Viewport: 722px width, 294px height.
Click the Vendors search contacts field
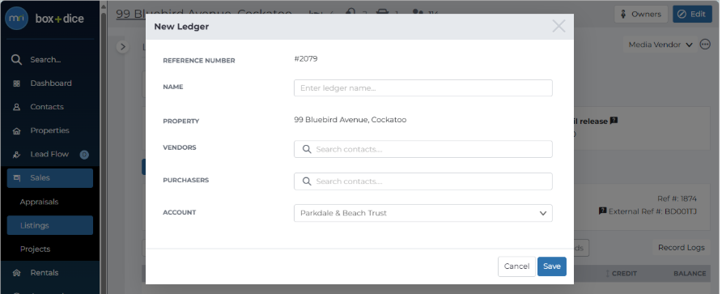click(423, 149)
